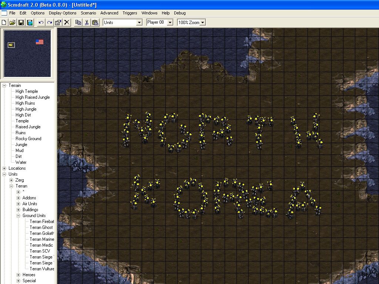Expand the Special tree node
Screen dimensions: 379x284
pyautogui.click(x=18, y=281)
